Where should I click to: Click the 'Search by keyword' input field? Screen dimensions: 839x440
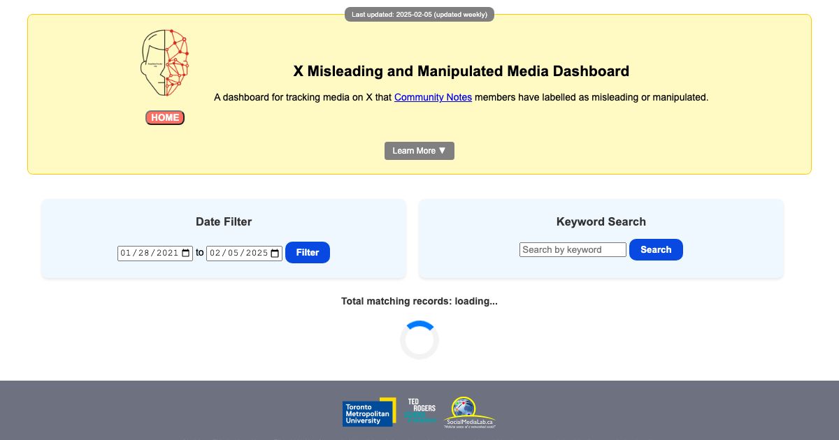click(572, 249)
